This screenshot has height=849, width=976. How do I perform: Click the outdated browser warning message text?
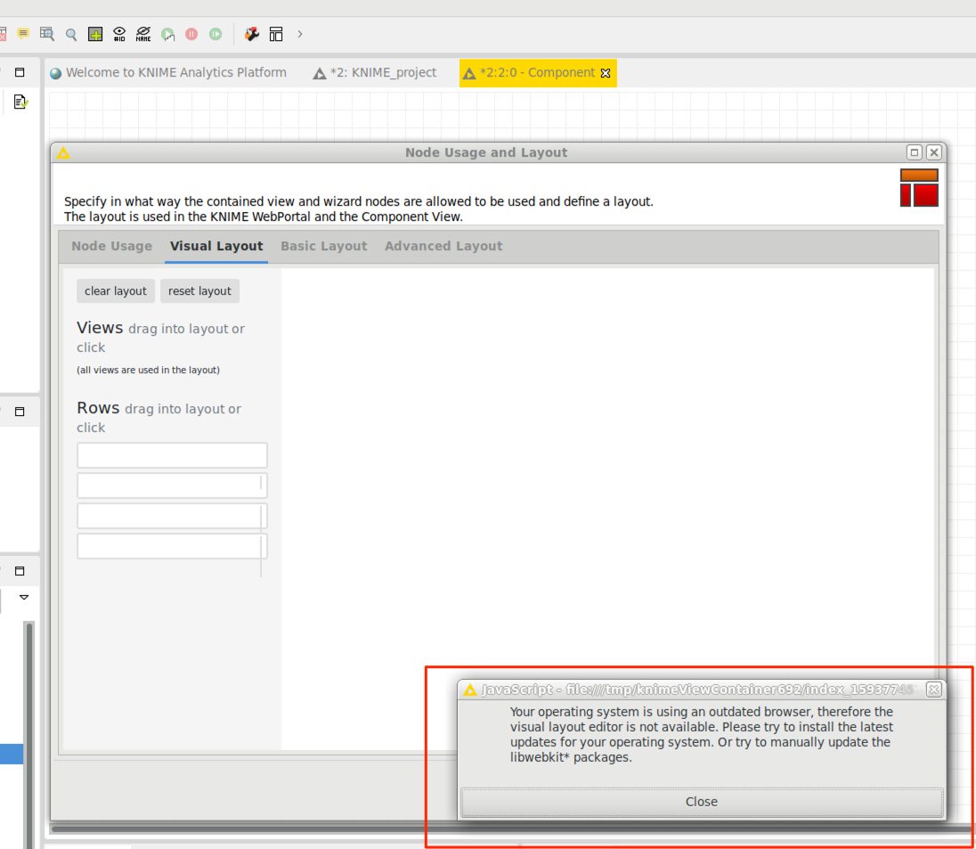(702, 734)
